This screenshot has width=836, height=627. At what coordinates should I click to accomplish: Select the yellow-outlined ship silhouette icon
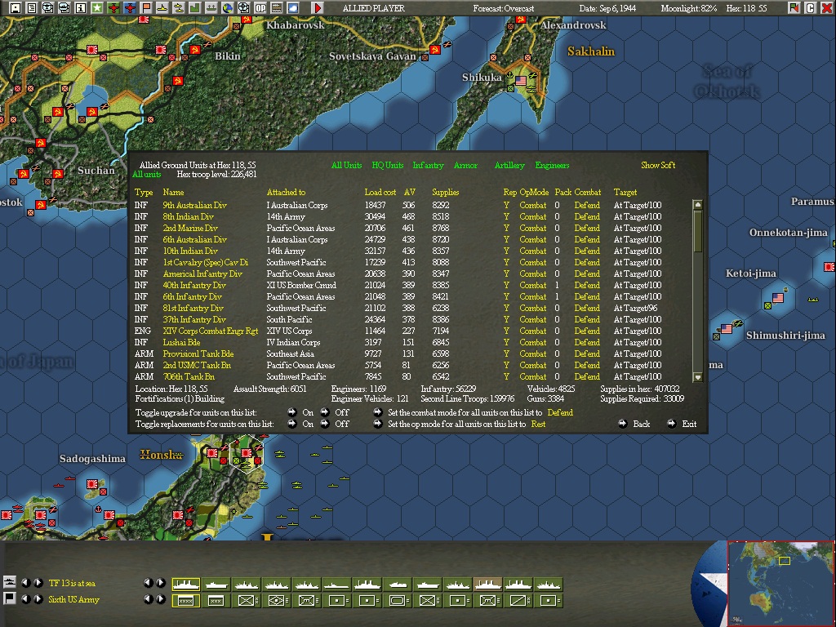click(185, 585)
